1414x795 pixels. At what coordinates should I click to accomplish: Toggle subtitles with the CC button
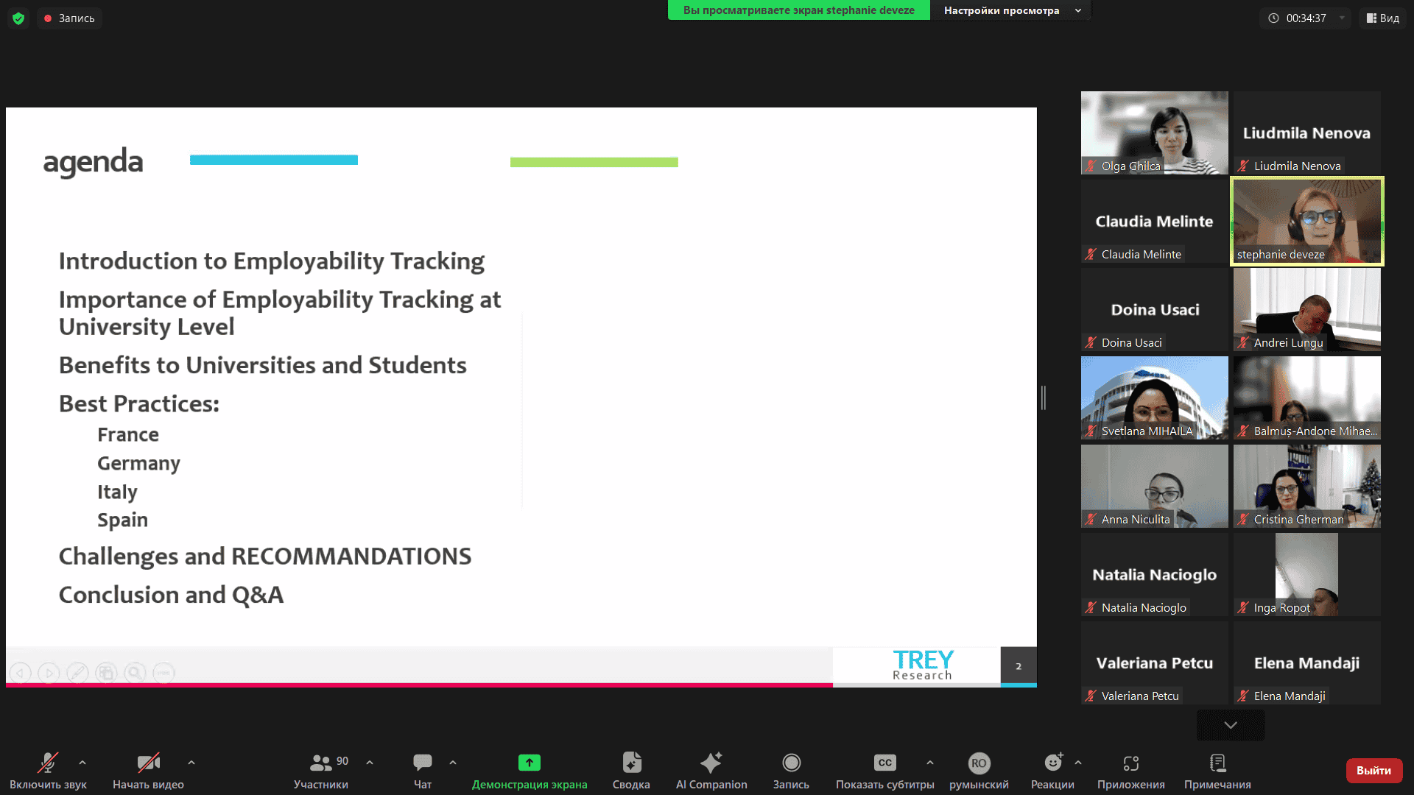pos(884,763)
